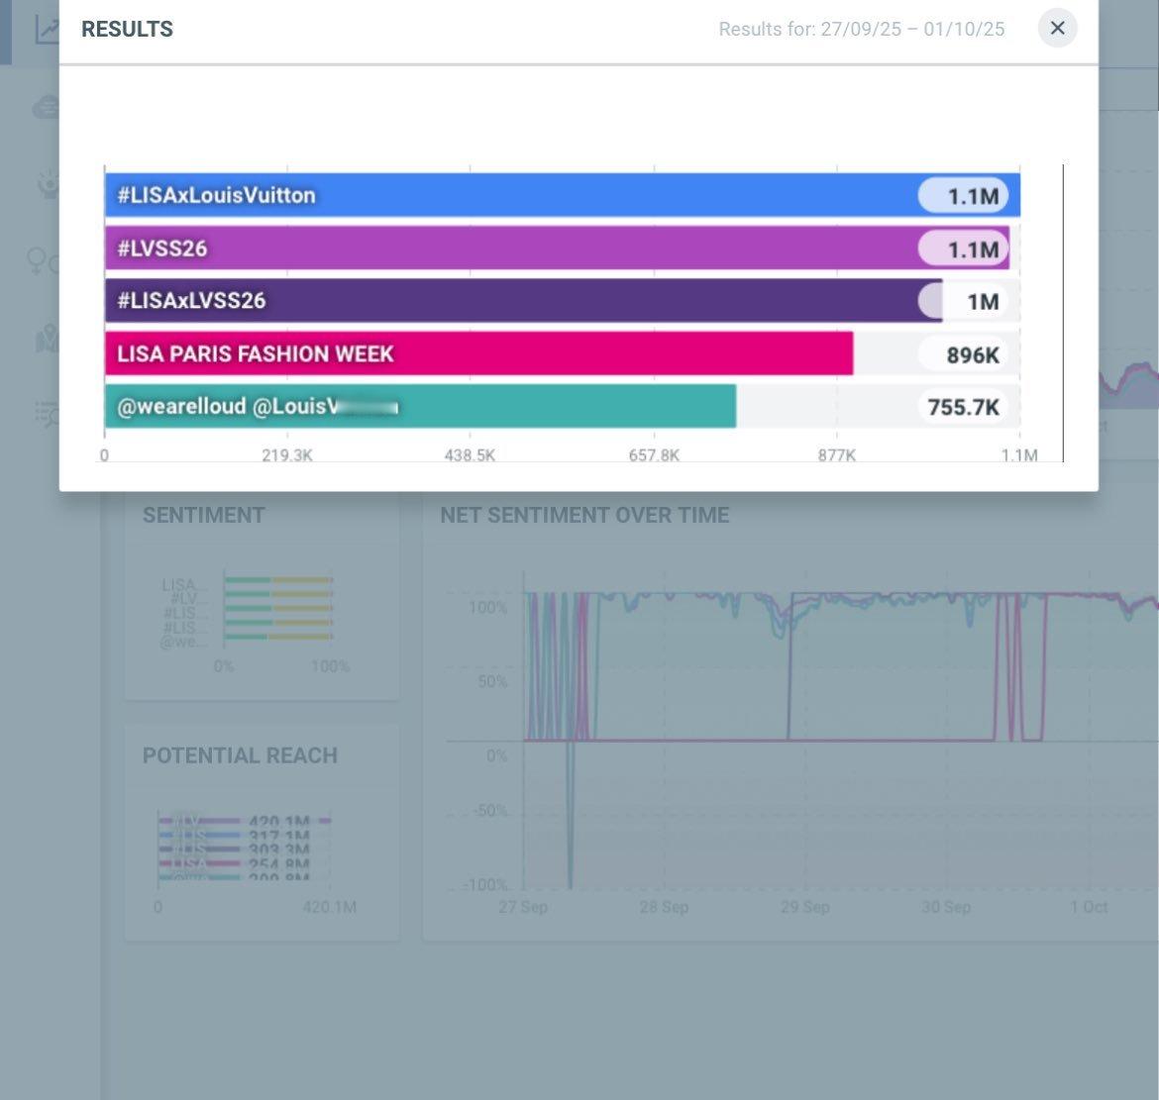Click the trend chart icon in the sidebar
This screenshot has height=1100, width=1159.
pos(48,30)
